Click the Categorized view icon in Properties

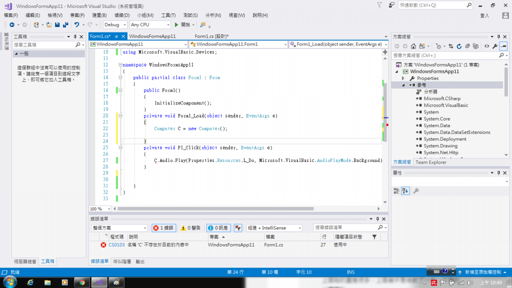click(396, 191)
